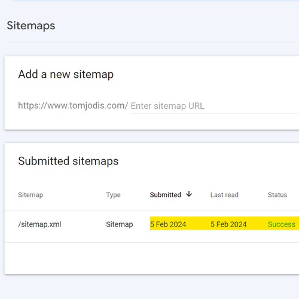Screen dimensions: 299x299
Task: Click the blank table area below the sitemap row
Action: pyautogui.click(x=151, y=258)
